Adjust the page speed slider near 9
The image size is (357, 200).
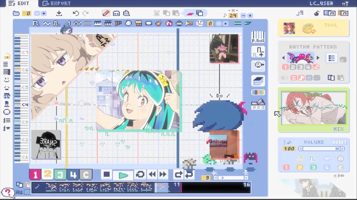click(x=231, y=178)
